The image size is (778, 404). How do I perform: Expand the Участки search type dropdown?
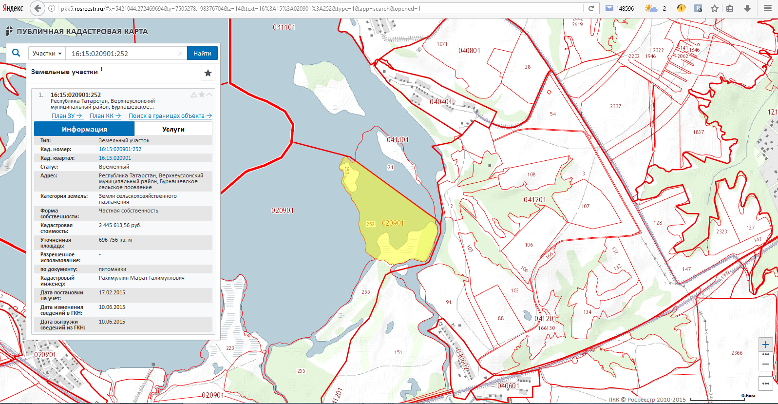point(47,53)
